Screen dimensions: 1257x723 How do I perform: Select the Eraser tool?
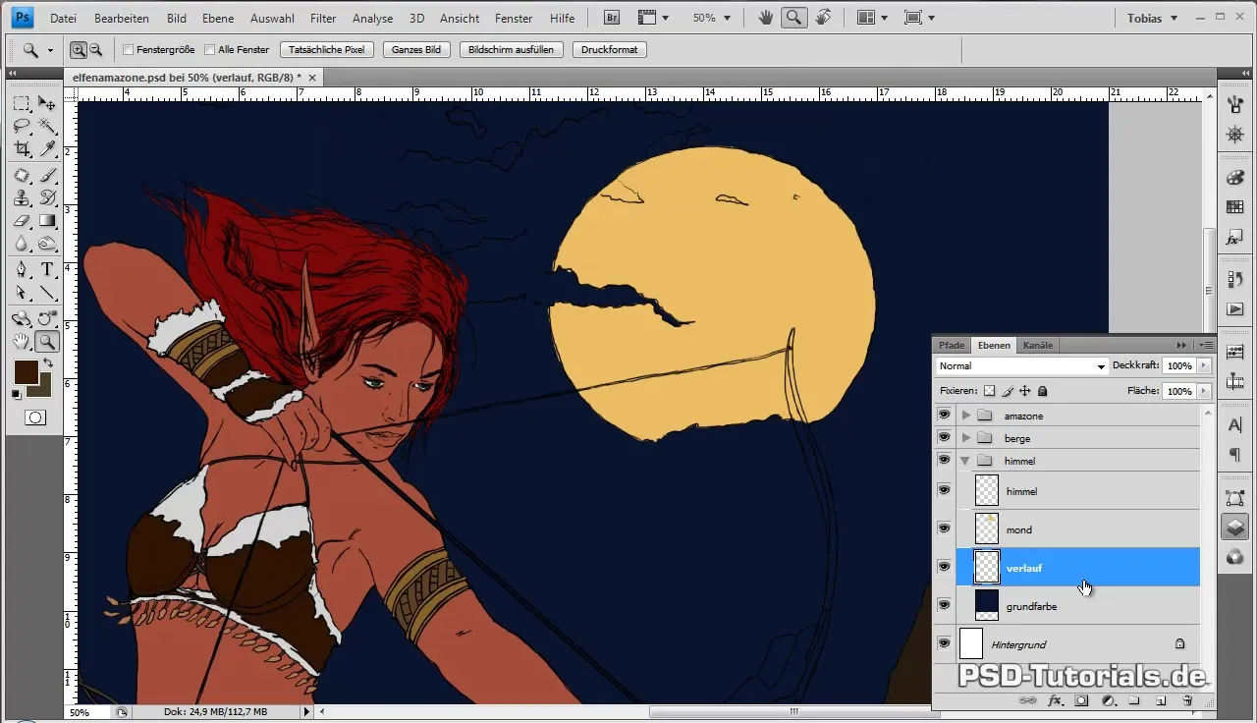21,221
